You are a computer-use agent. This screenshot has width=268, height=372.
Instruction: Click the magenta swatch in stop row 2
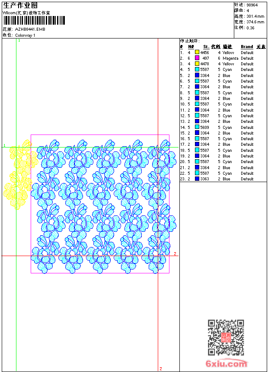click(x=197, y=58)
